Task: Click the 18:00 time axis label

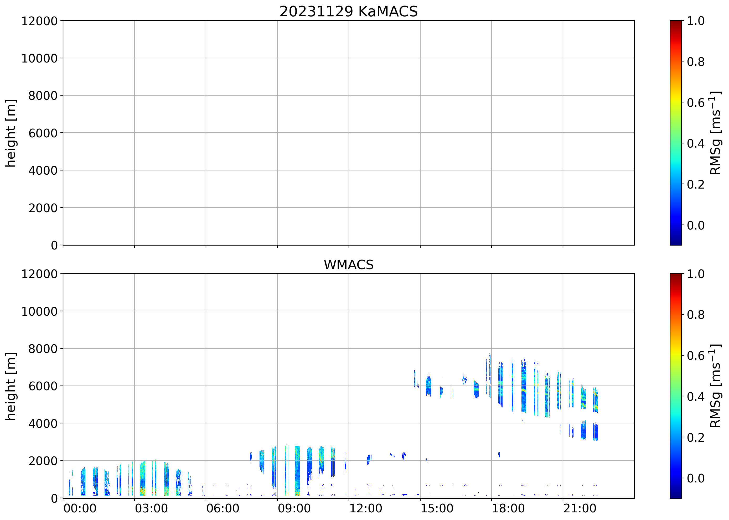Action: coord(508,508)
